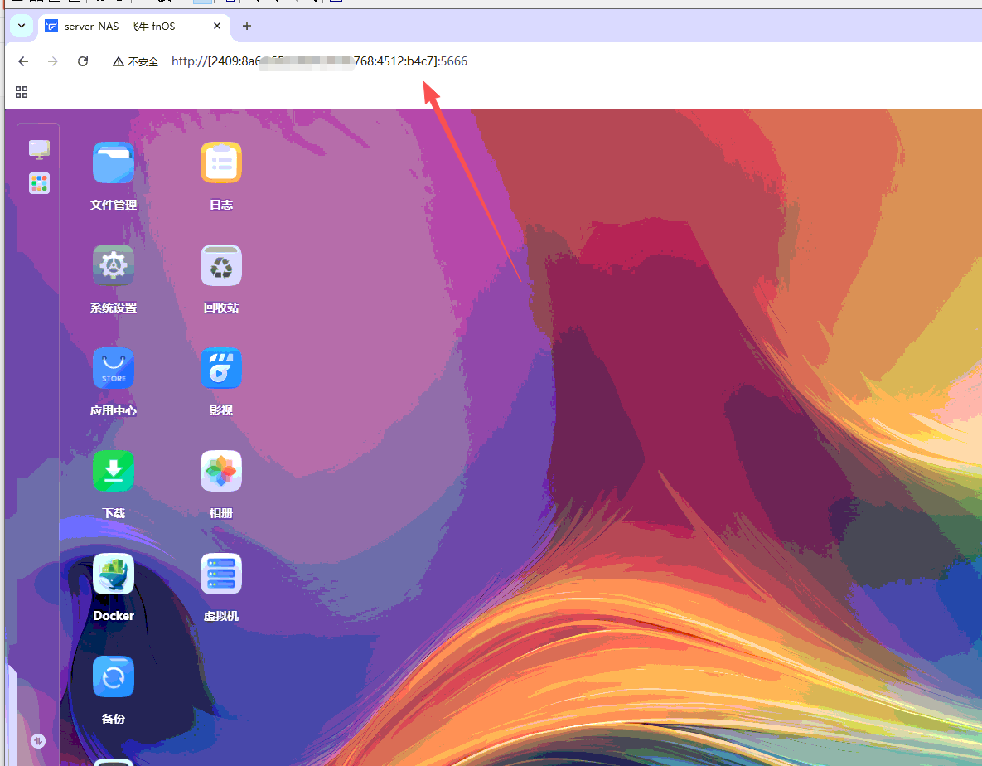
Task: Open a new browser tab
Action: (247, 26)
